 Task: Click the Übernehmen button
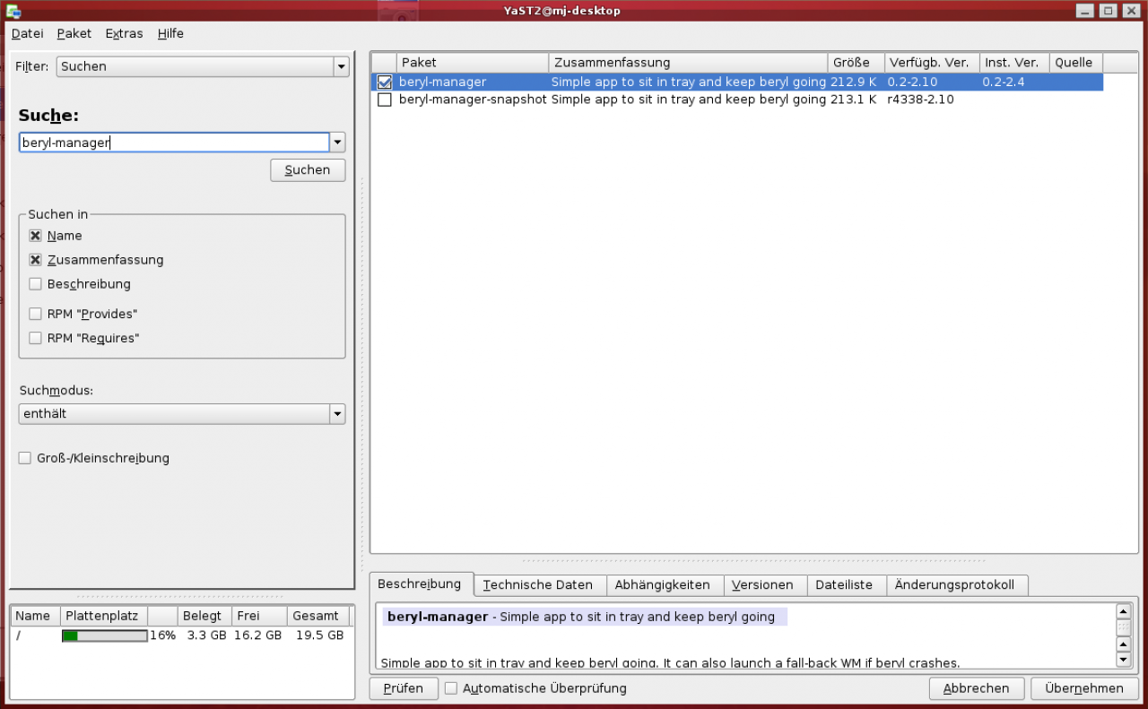click(1084, 688)
